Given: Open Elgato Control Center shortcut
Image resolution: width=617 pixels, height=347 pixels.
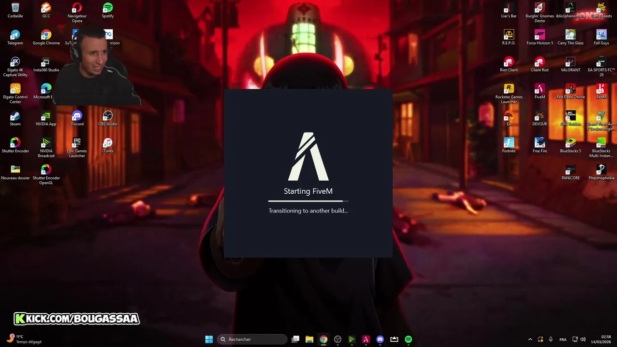Looking at the screenshot, I should [x=15, y=94].
